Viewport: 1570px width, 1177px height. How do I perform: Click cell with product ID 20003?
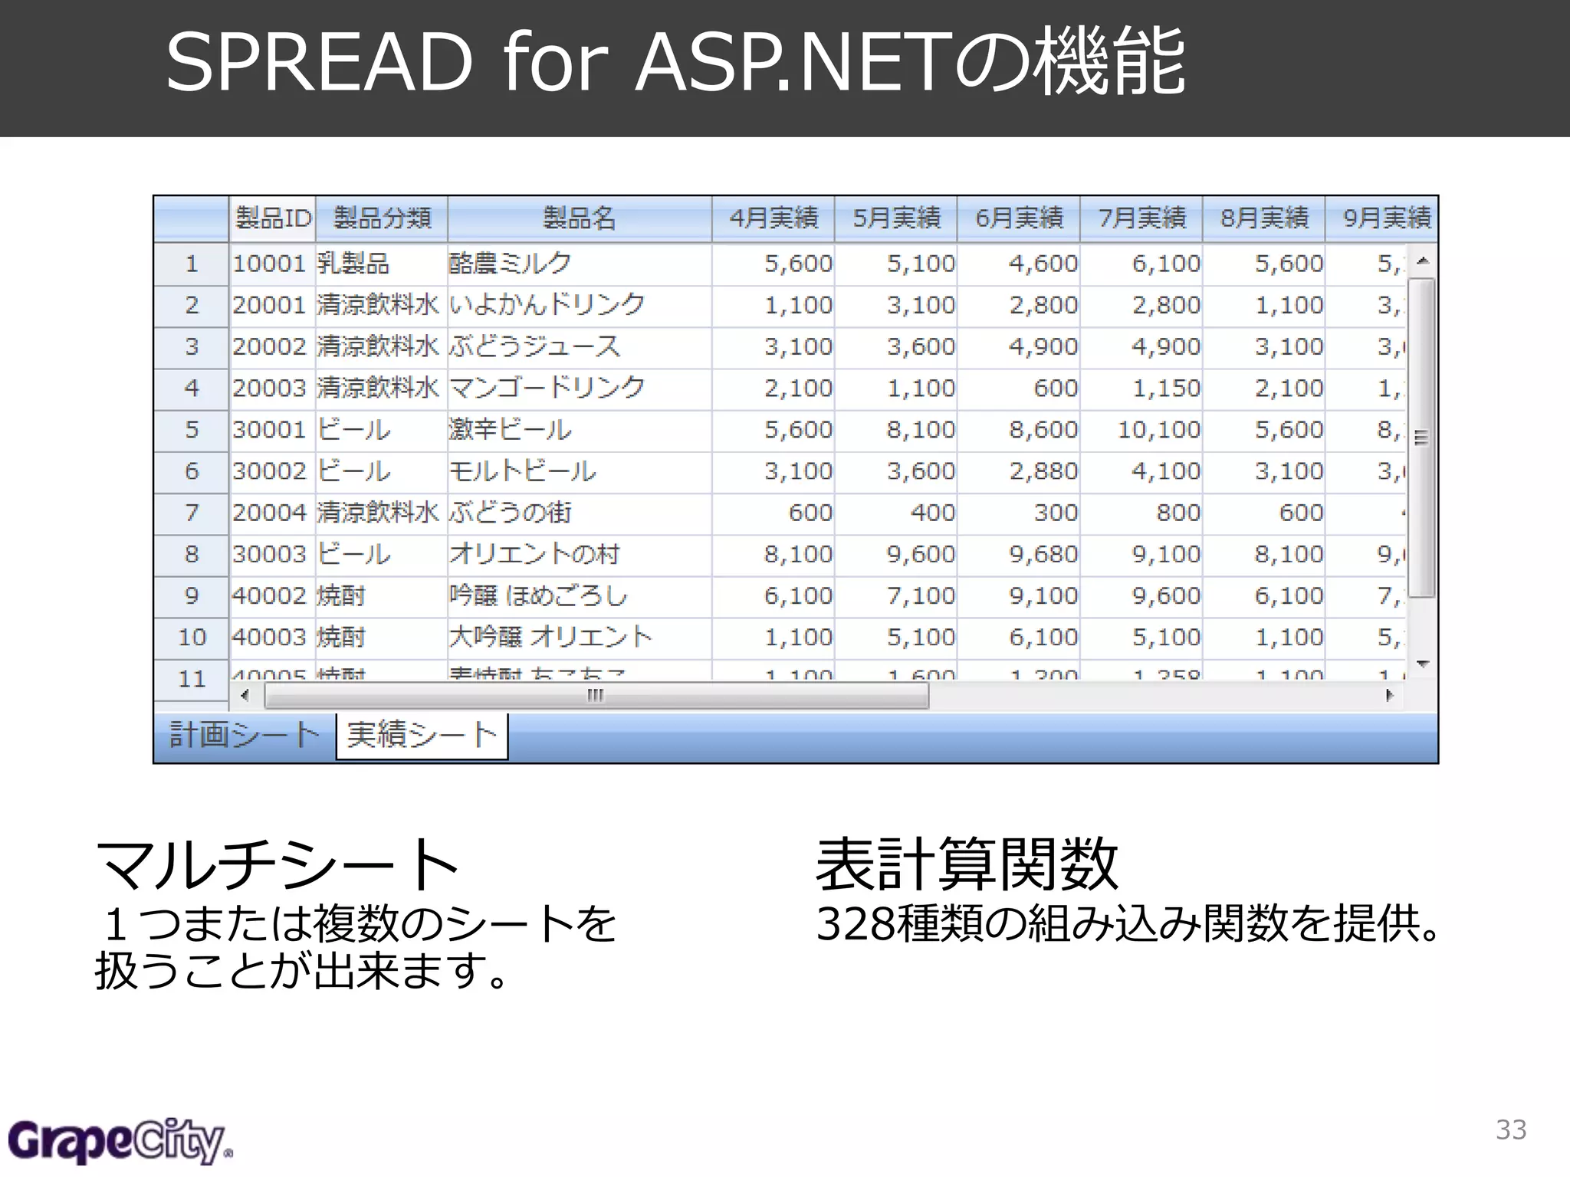tap(272, 389)
